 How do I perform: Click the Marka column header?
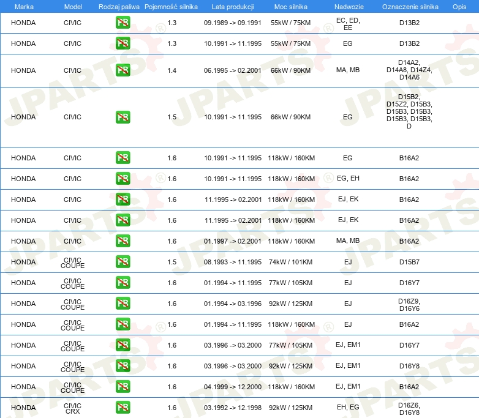coord(23,7)
